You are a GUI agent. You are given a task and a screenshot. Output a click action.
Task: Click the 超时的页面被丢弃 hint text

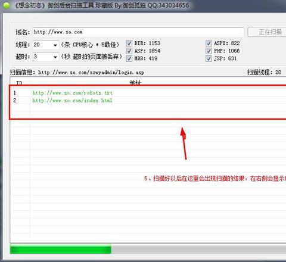pyautogui.click(x=92, y=57)
